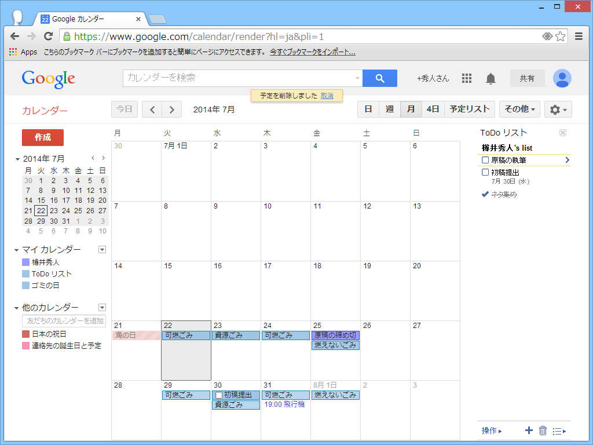Open the notifications bell
Viewport: 593px width, 445px height.
[x=490, y=79]
